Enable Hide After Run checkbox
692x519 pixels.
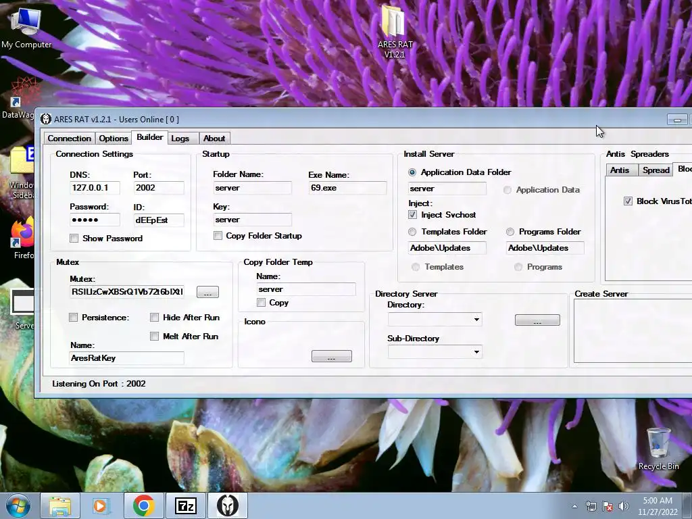point(155,318)
